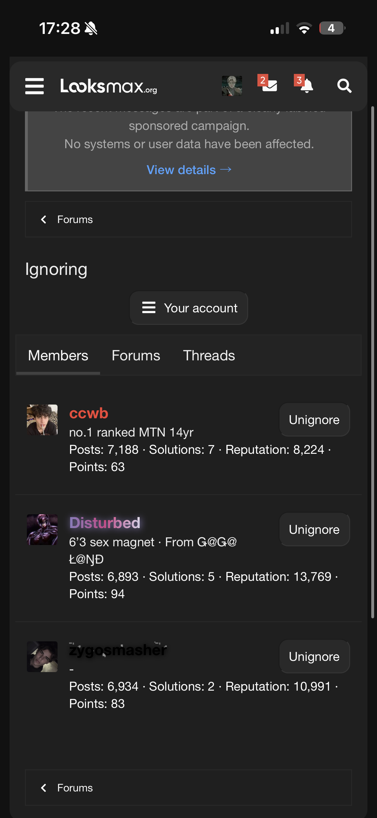Image resolution: width=377 pixels, height=818 pixels.
Task: Unignore the user Disturbed
Action: [x=314, y=529]
